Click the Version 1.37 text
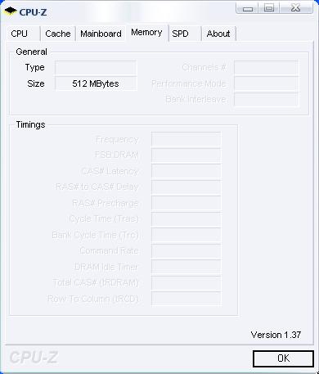The height and width of the screenshot is (374, 319). pyautogui.click(x=276, y=335)
